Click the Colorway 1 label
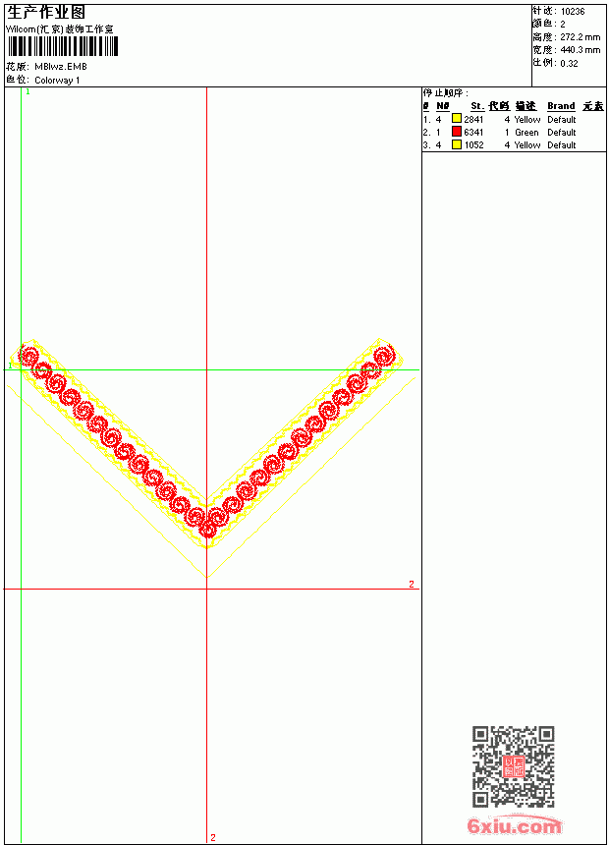 57,81
